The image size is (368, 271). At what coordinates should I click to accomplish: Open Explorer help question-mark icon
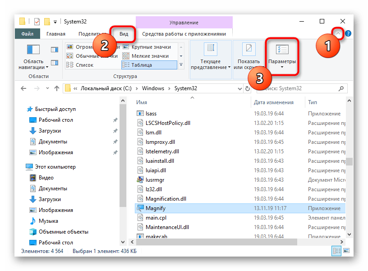(x=348, y=33)
